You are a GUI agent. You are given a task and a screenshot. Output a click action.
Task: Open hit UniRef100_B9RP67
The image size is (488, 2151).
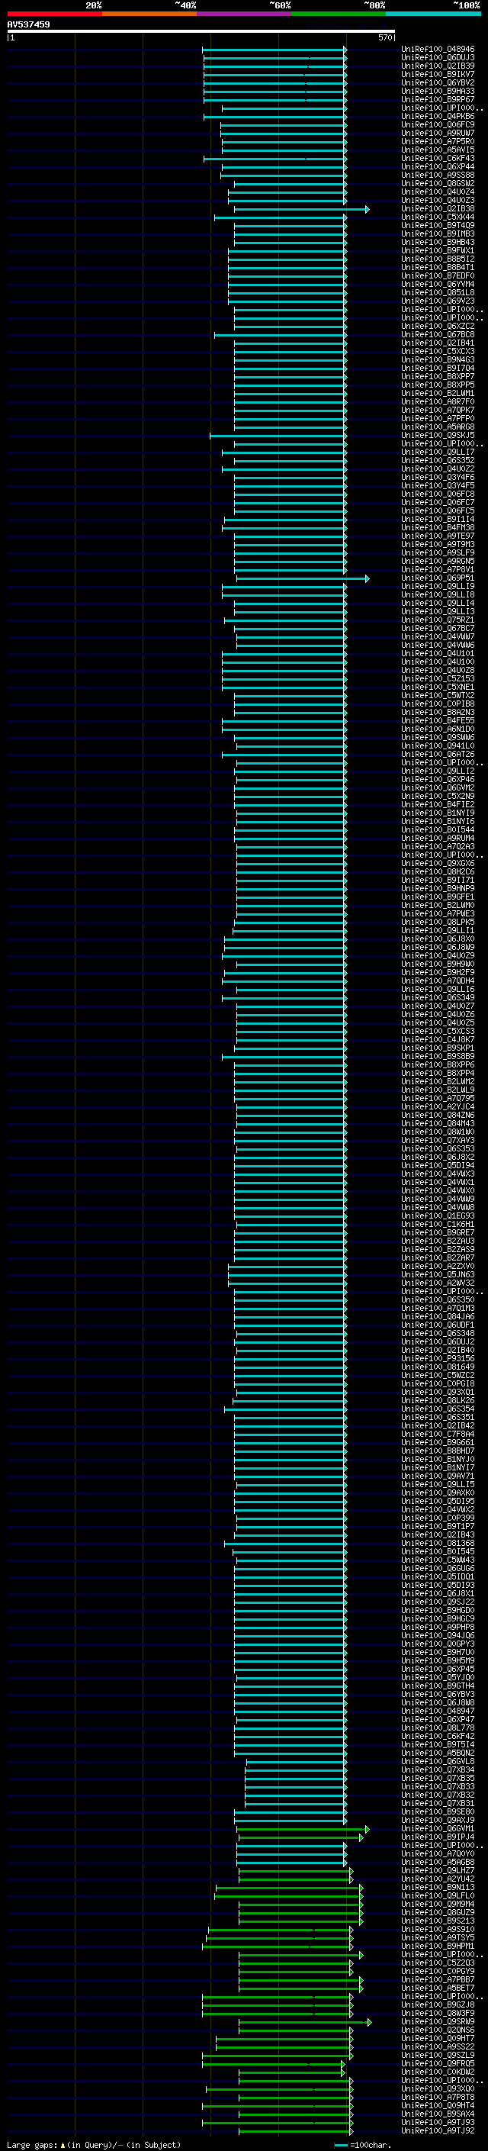tap(438, 99)
